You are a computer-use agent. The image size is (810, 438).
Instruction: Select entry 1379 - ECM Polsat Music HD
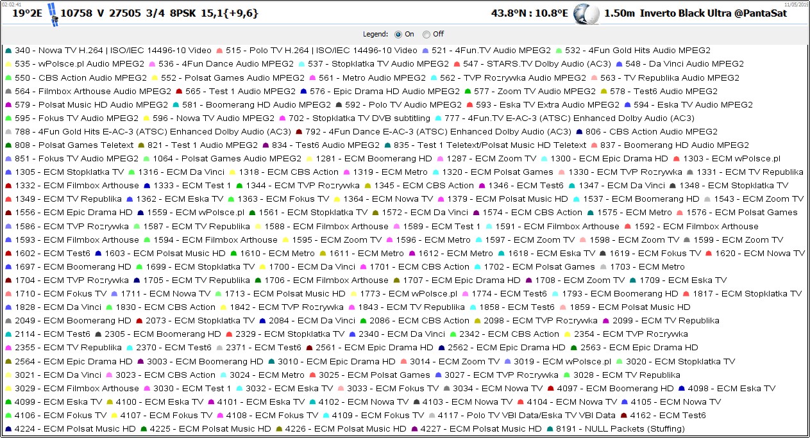508,199
